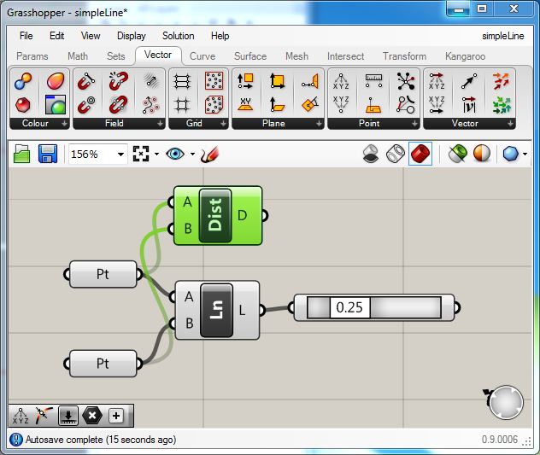Click the Dist D output grip

(x=264, y=215)
